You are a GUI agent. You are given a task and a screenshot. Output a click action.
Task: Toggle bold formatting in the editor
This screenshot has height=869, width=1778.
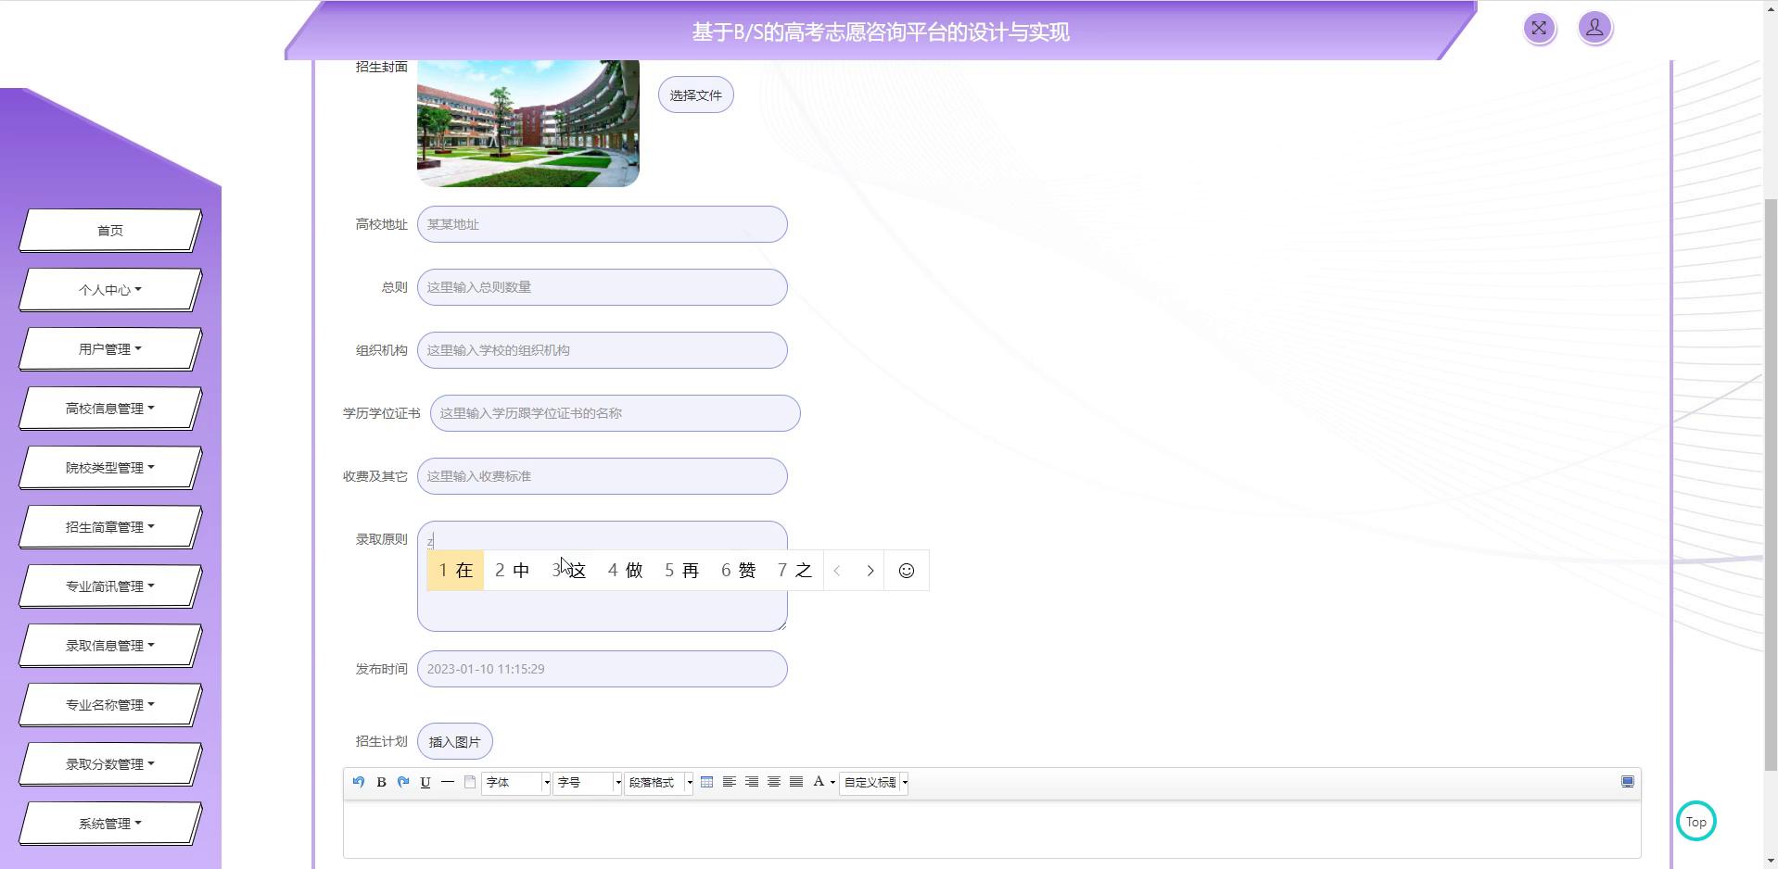[x=381, y=782]
